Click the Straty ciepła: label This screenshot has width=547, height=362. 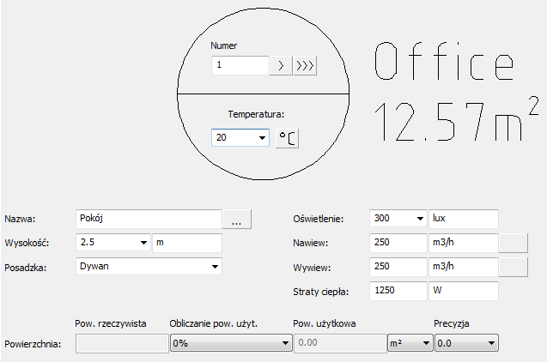point(321,292)
